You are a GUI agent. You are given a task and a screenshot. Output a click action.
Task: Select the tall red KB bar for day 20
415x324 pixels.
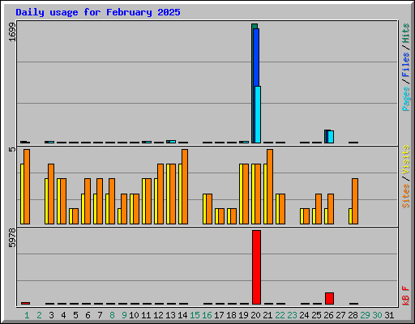click(x=256, y=267)
